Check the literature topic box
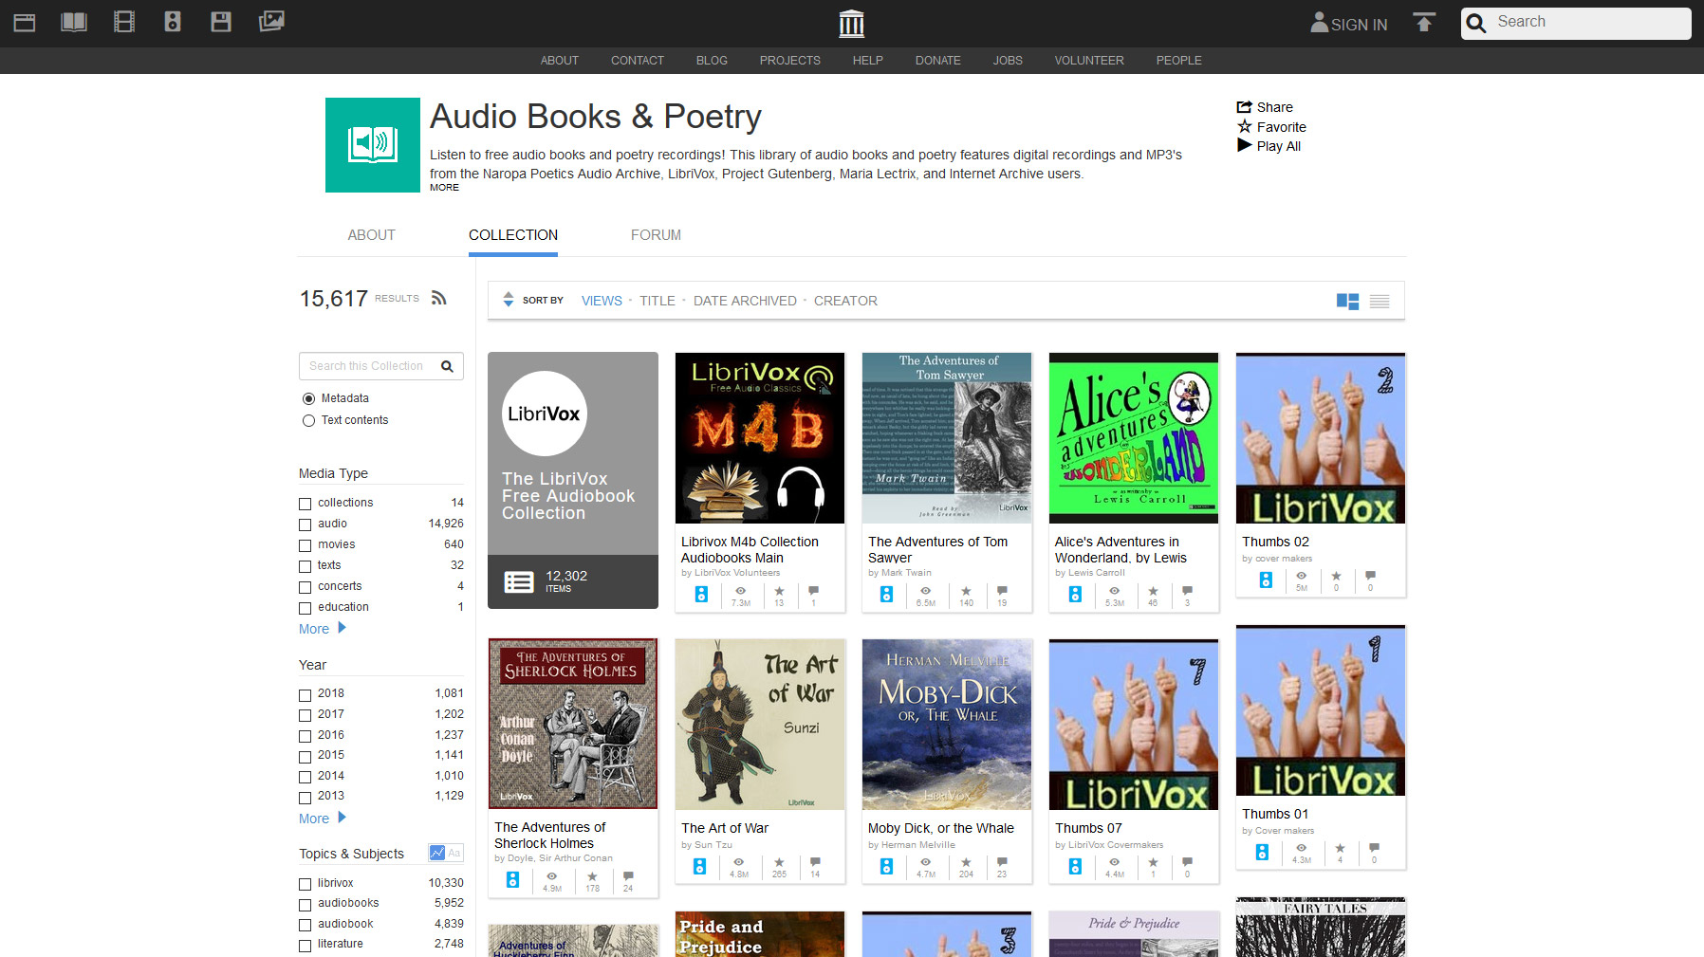 [305, 945]
